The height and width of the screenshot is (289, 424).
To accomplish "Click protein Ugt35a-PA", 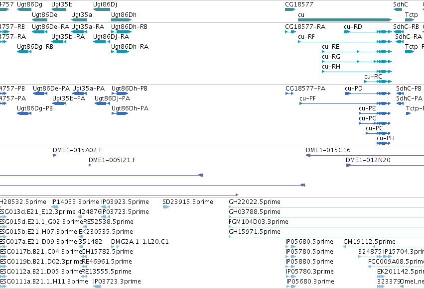I will pos(80,94).
